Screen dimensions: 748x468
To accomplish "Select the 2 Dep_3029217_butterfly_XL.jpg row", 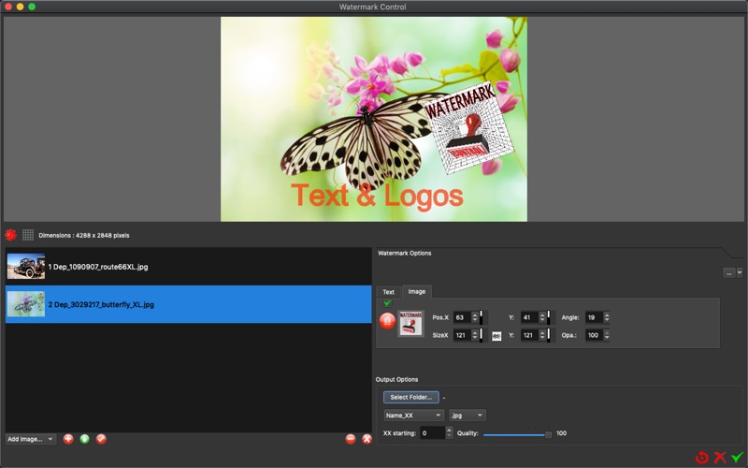I will click(x=189, y=304).
